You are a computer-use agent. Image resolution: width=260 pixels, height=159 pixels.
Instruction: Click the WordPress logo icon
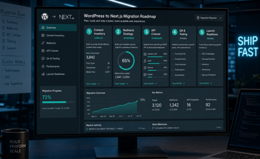click(45, 17)
